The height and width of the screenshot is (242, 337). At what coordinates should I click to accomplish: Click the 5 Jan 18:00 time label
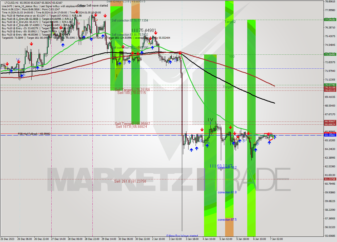tap(243, 239)
